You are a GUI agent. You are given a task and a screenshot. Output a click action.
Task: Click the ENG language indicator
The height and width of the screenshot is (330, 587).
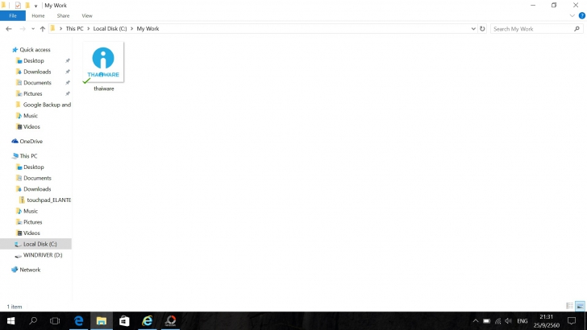522,320
